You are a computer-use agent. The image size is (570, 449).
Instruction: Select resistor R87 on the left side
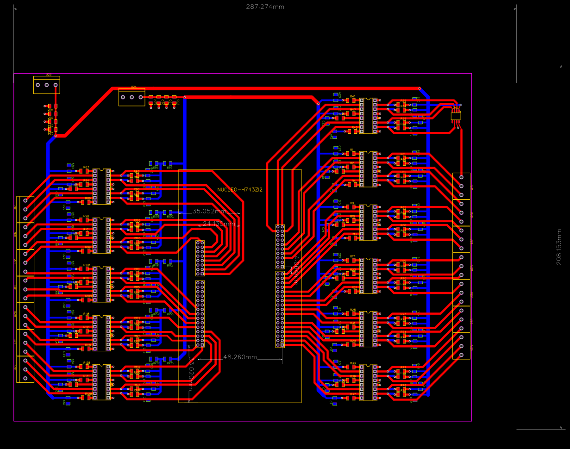pyautogui.click(x=84, y=171)
